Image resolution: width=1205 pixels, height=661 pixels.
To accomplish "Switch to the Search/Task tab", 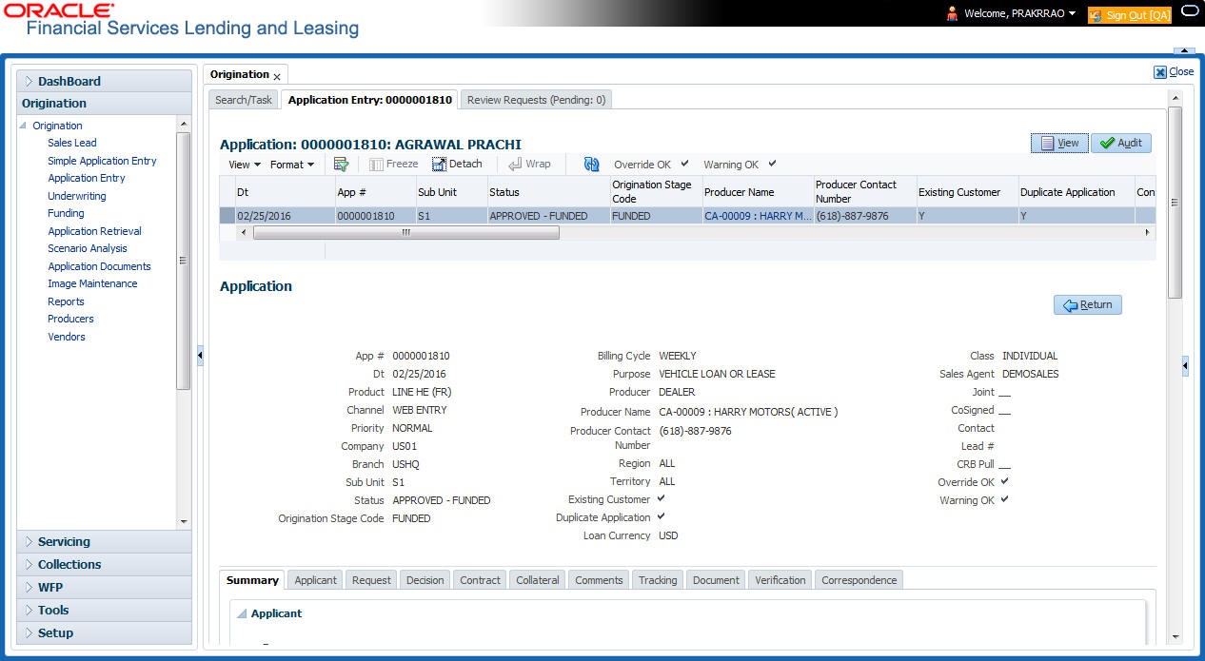I will coord(244,100).
